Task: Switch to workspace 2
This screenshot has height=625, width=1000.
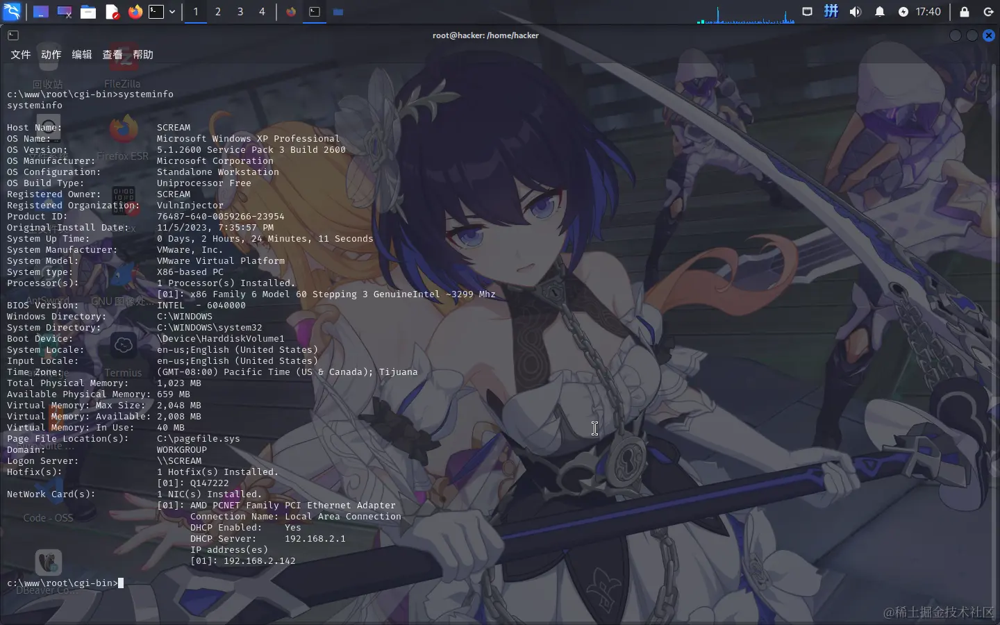Action: pyautogui.click(x=218, y=12)
